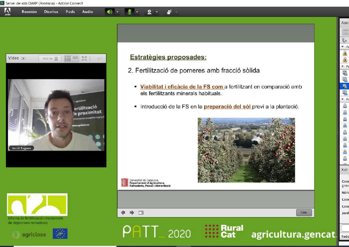Open the video pod options menu
Screen dimensions: 349x247
pyautogui.click(x=99, y=59)
